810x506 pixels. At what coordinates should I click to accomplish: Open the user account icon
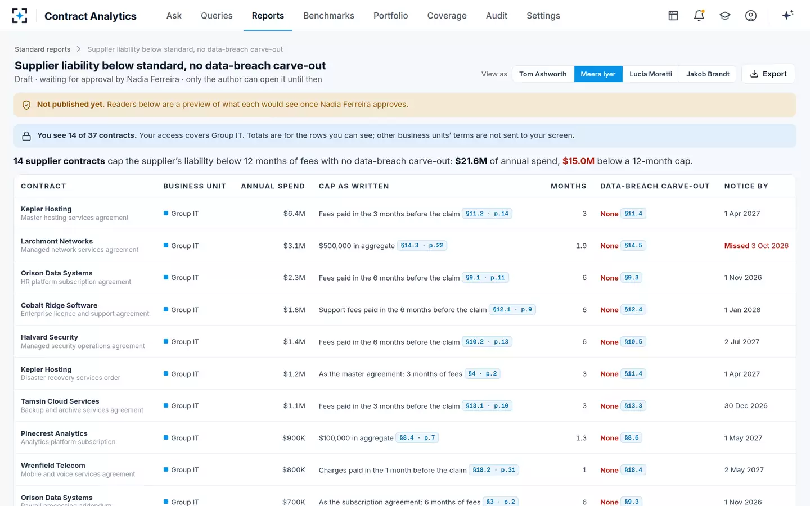(751, 16)
